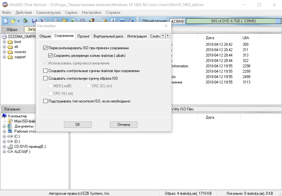Click the Мои ISO-файлы icon
The image size is (282, 196).
10,121
